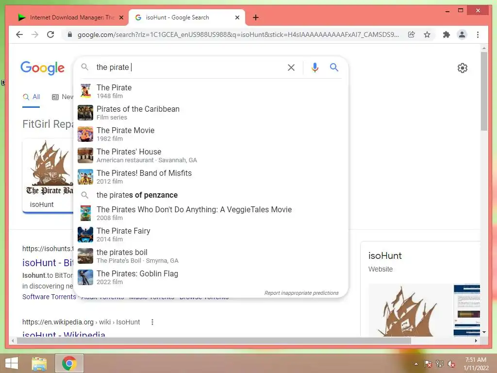Open the isoHunt - BitTorrent result title
Viewport: 497px width, 373px height.
[48, 263]
